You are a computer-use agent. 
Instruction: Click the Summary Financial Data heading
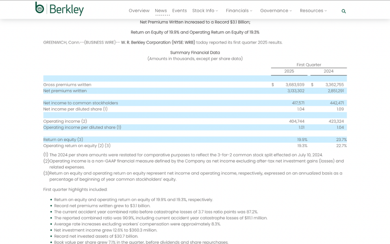tap(195, 53)
